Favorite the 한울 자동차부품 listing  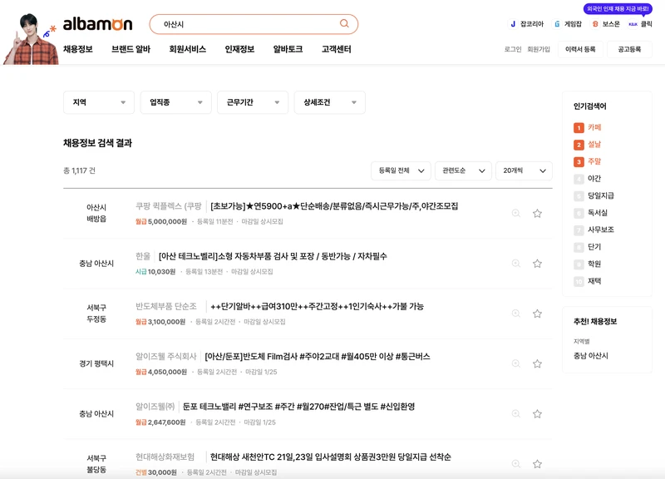538,263
